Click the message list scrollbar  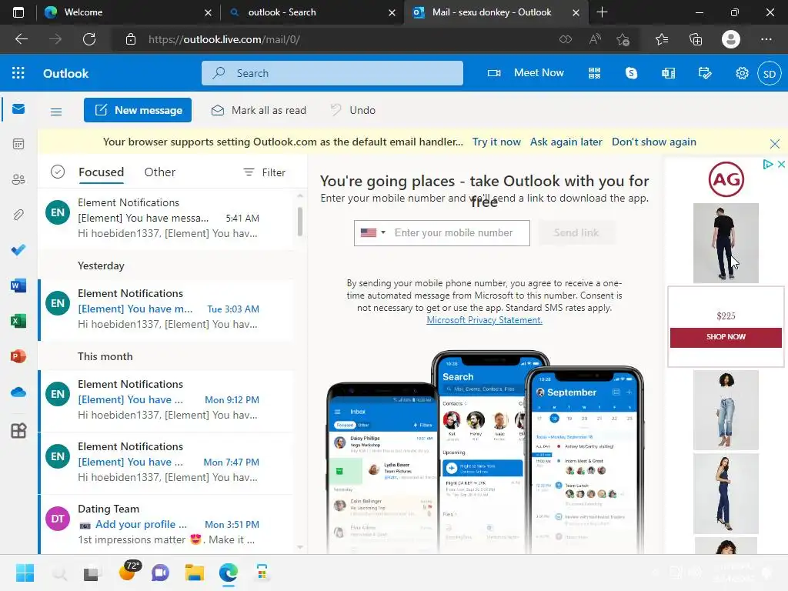[x=300, y=221]
